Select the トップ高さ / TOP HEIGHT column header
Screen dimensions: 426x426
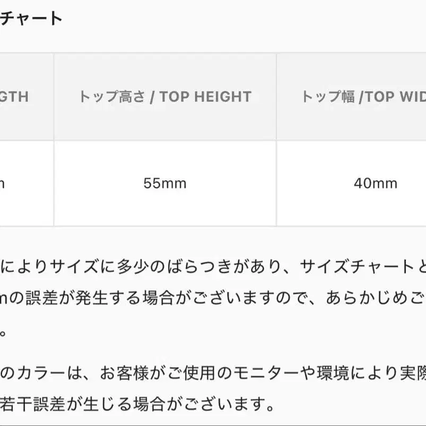pos(165,97)
